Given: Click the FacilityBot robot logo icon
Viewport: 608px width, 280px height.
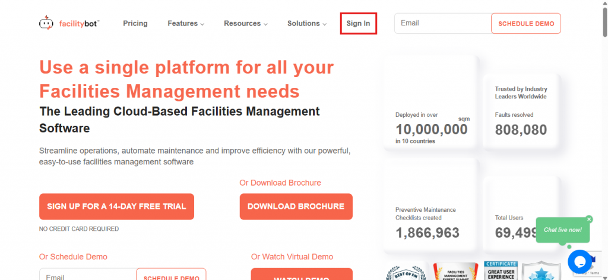Looking at the screenshot, I should (47, 24).
